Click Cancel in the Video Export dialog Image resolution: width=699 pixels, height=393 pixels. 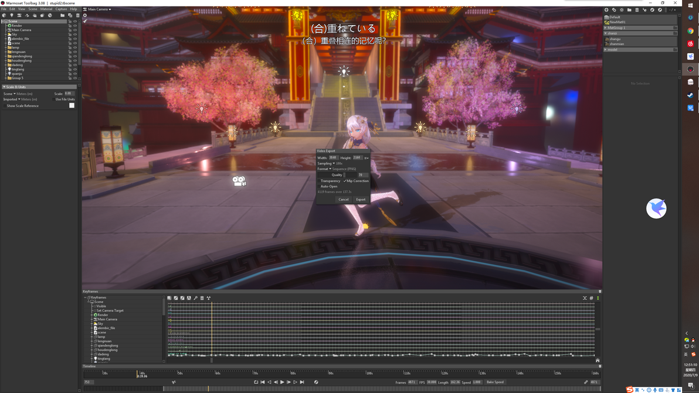343,199
